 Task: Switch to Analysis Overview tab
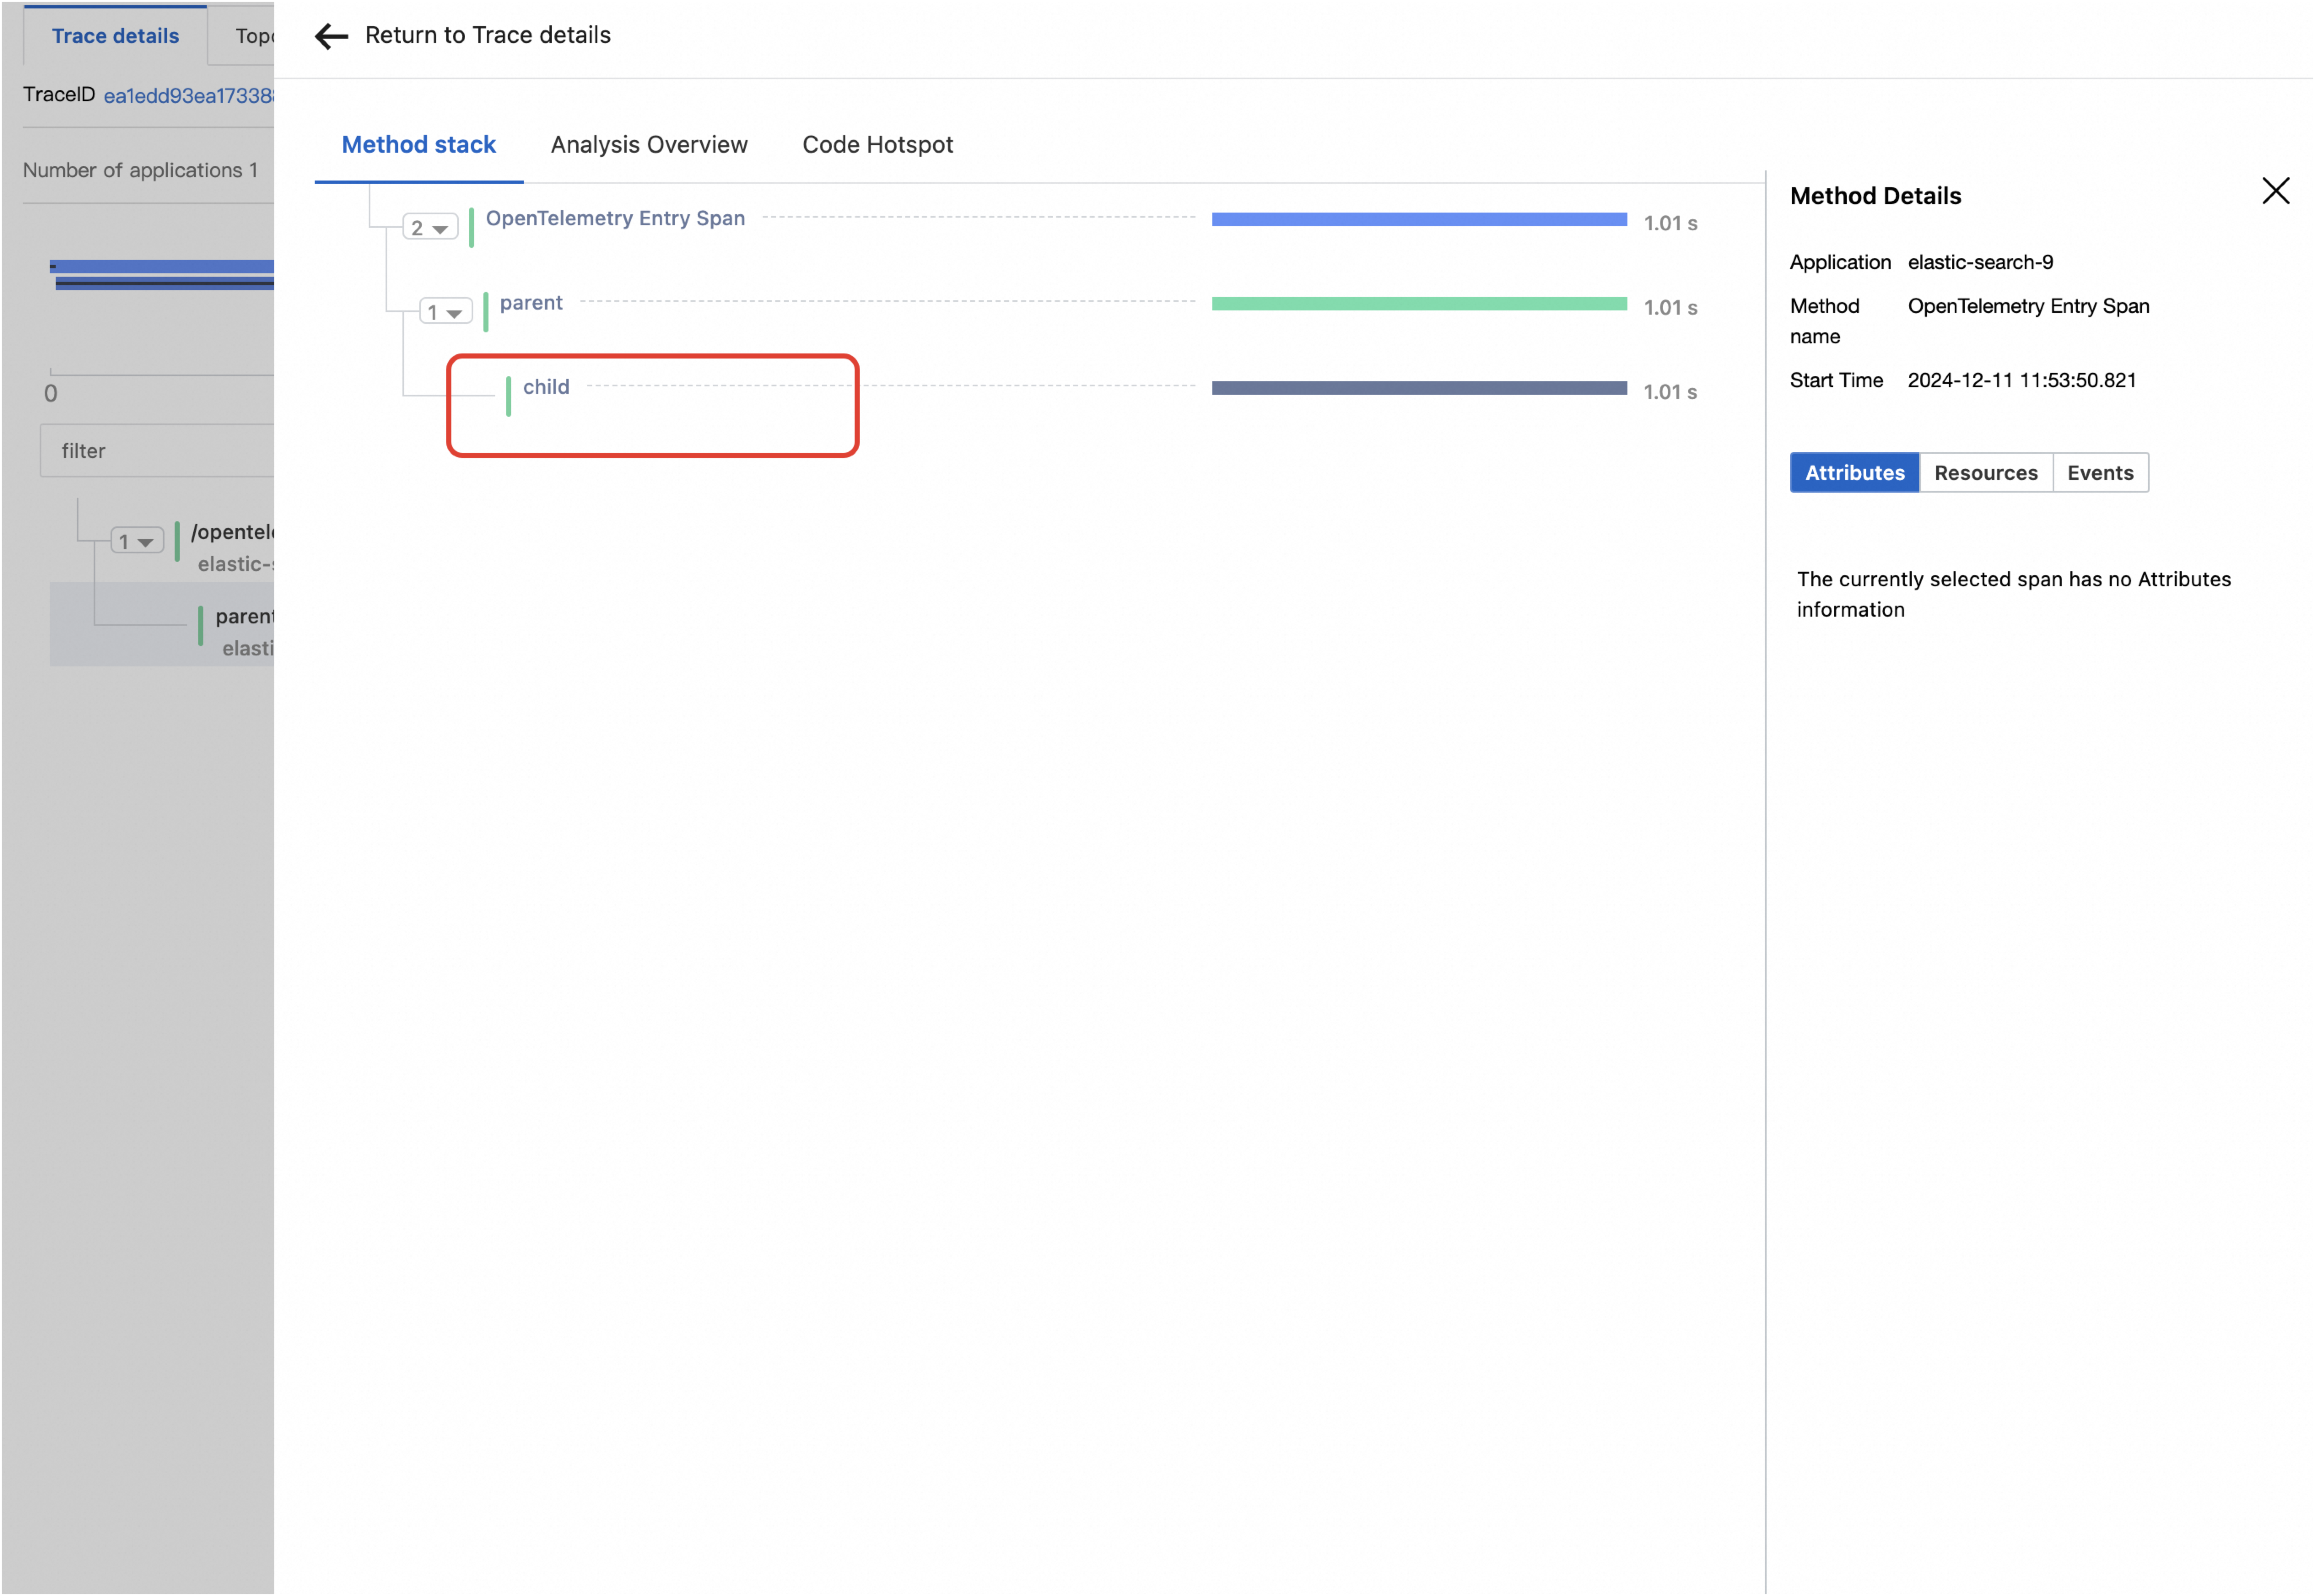click(x=649, y=145)
